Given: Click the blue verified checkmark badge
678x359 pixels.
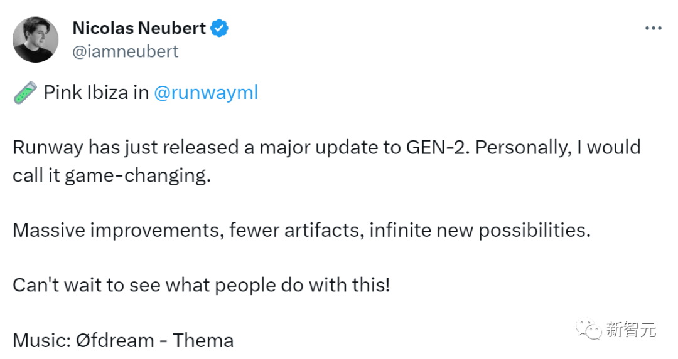Looking at the screenshot, I should click(x=219, y=28).
